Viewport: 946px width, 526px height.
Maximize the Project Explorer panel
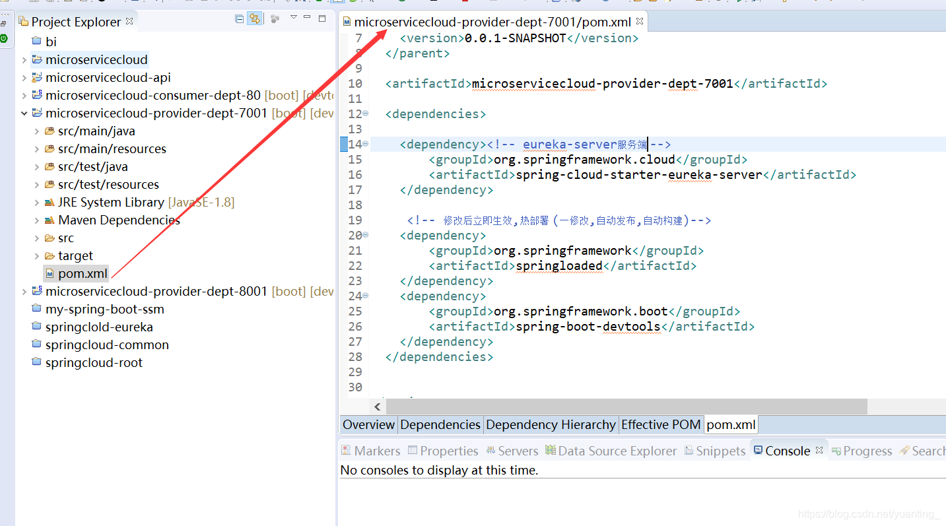tap(322, 18)
